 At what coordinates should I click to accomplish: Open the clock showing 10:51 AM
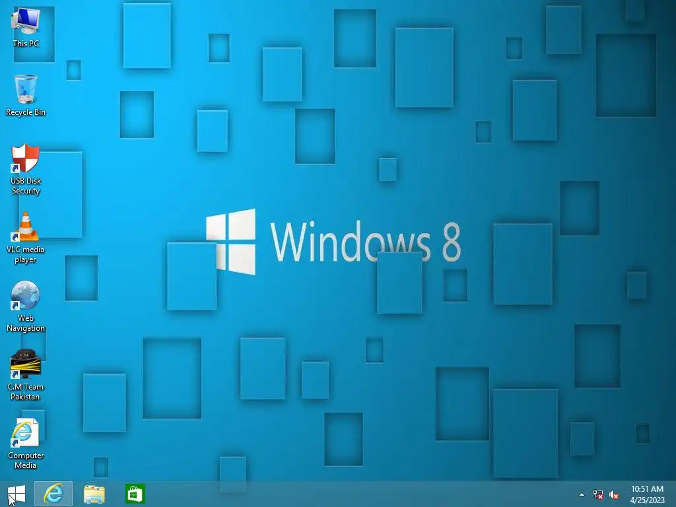(647, 494)
